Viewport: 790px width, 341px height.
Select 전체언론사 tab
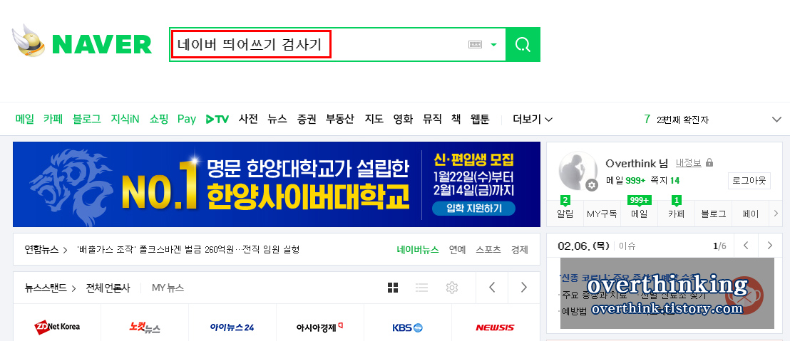pos(108,288)
